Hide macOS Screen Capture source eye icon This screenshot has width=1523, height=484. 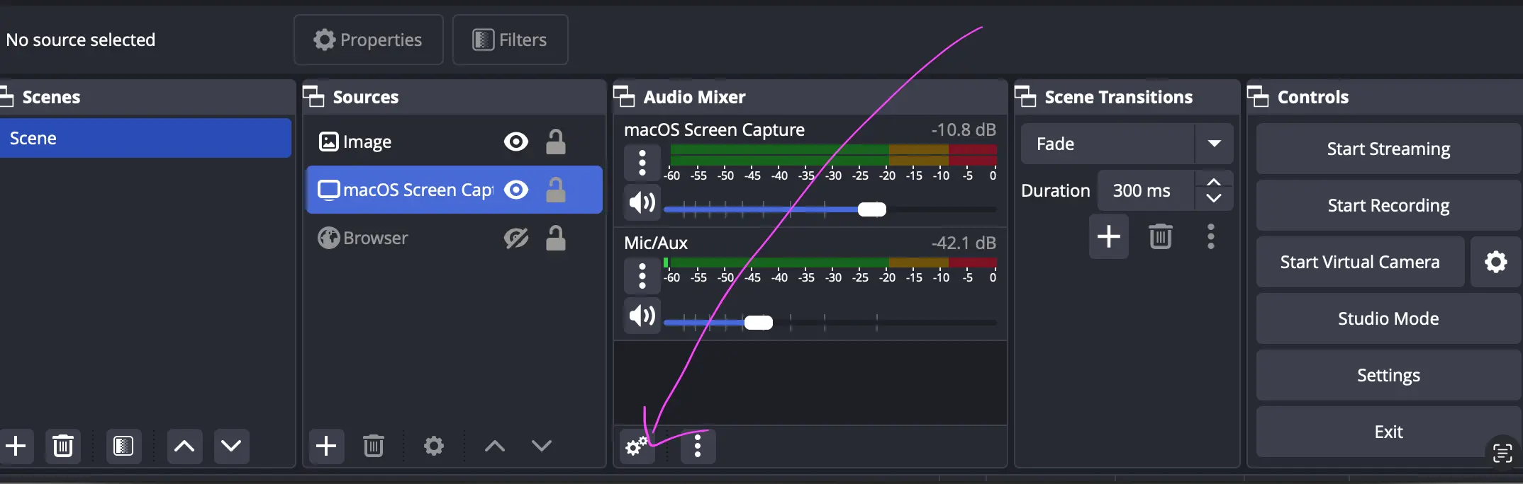point(515,190)
